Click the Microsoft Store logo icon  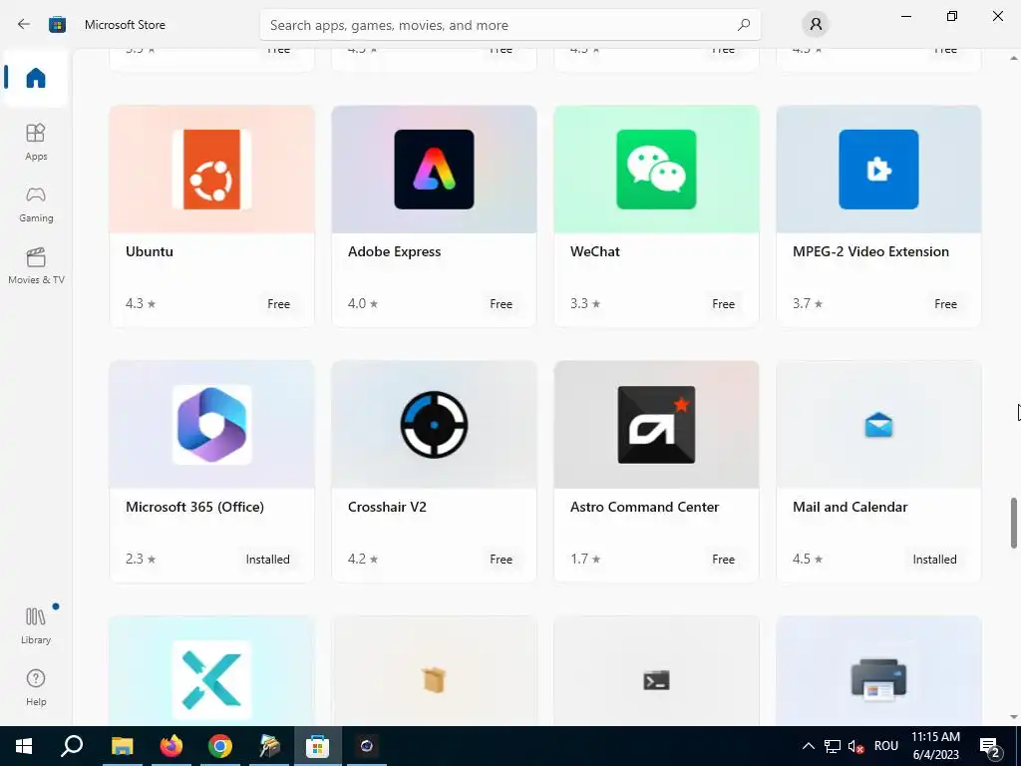[57, 25]
